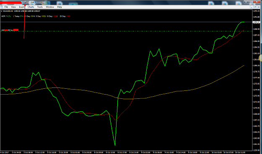Minimize the inner XAUUSD chart window
This screenshot has height=154, width=262.
pyautogui.click(x=252, y=7)
